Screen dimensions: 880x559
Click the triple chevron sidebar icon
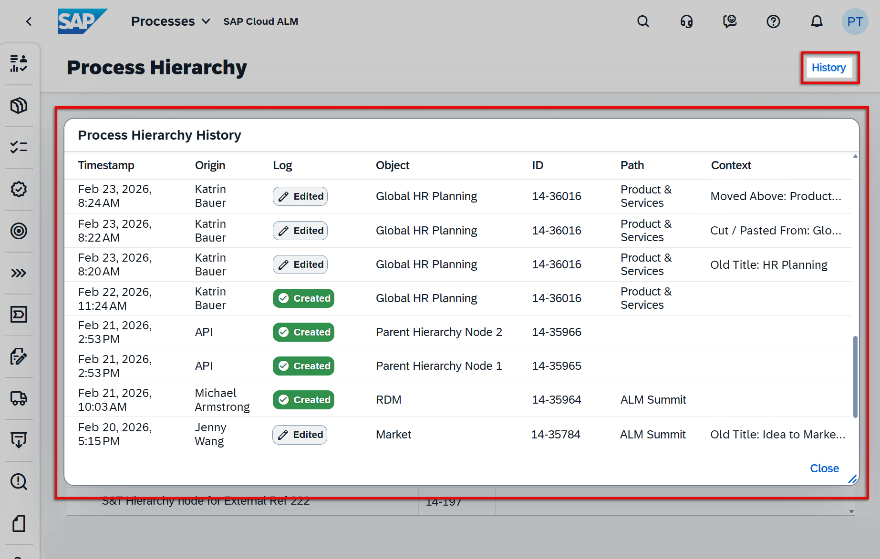[19, 273]
